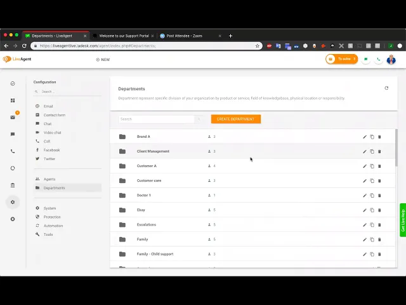Open the dashboard grid icon in sidebar
406x305 pixels.
coord(13,100)
